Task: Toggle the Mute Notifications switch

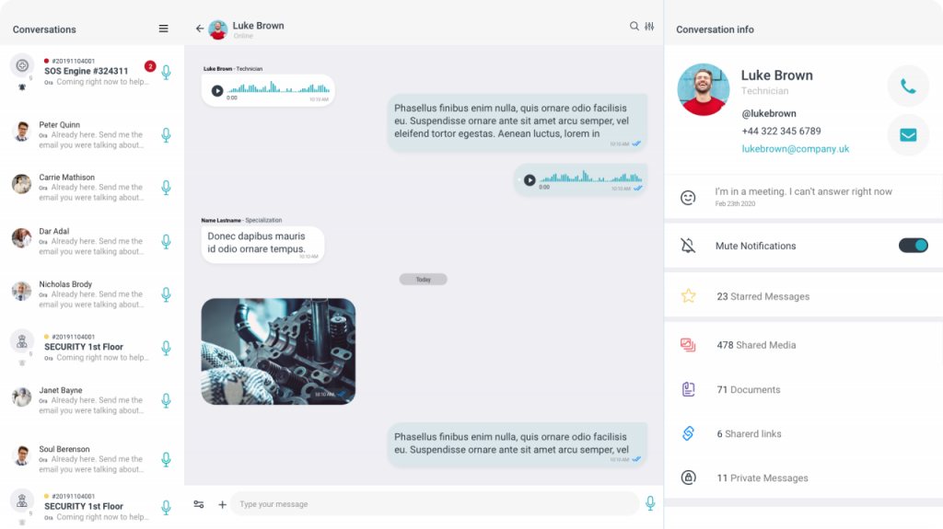Action: click(x=913, y=246)
